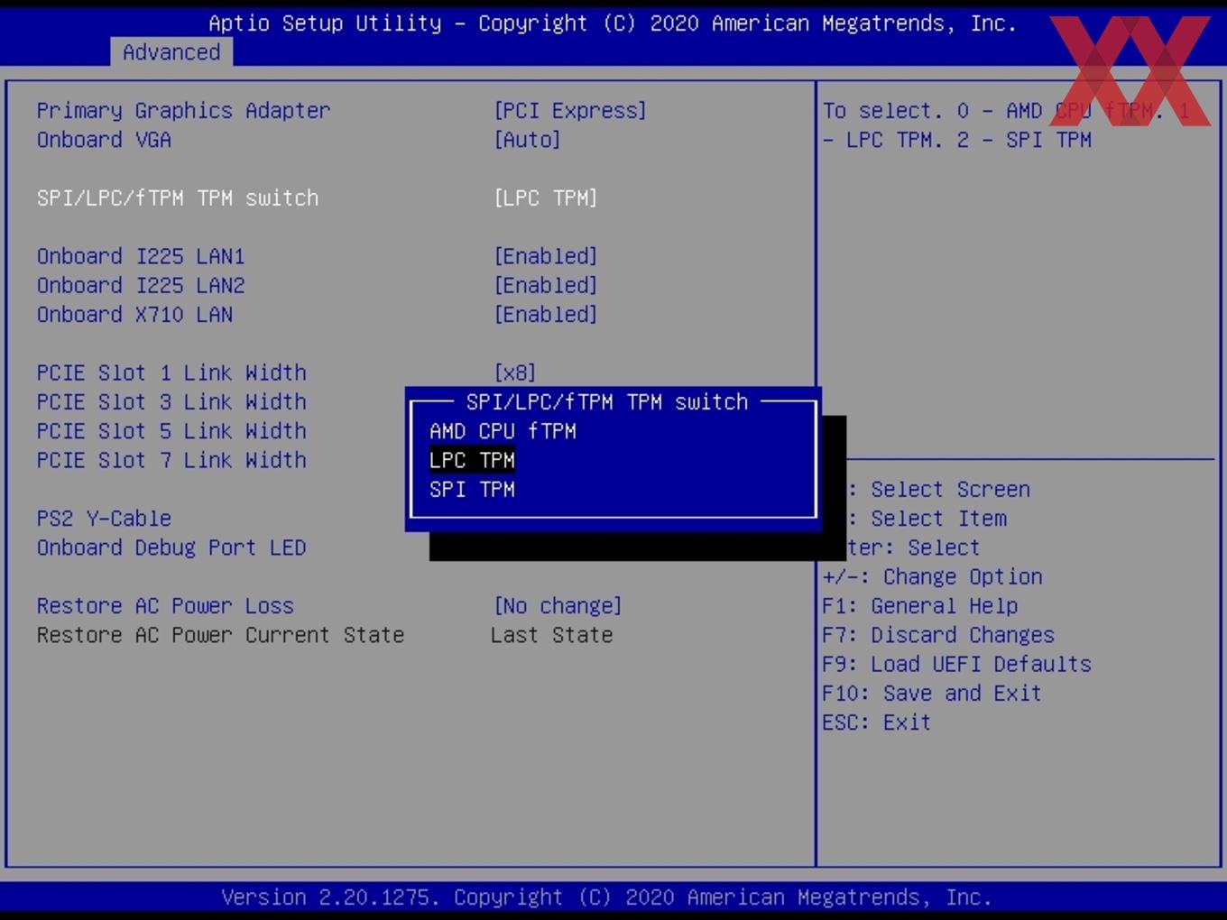
Task: Toggle Onboard I225 LAN1 Enabled value
Action: click(546, 256)
